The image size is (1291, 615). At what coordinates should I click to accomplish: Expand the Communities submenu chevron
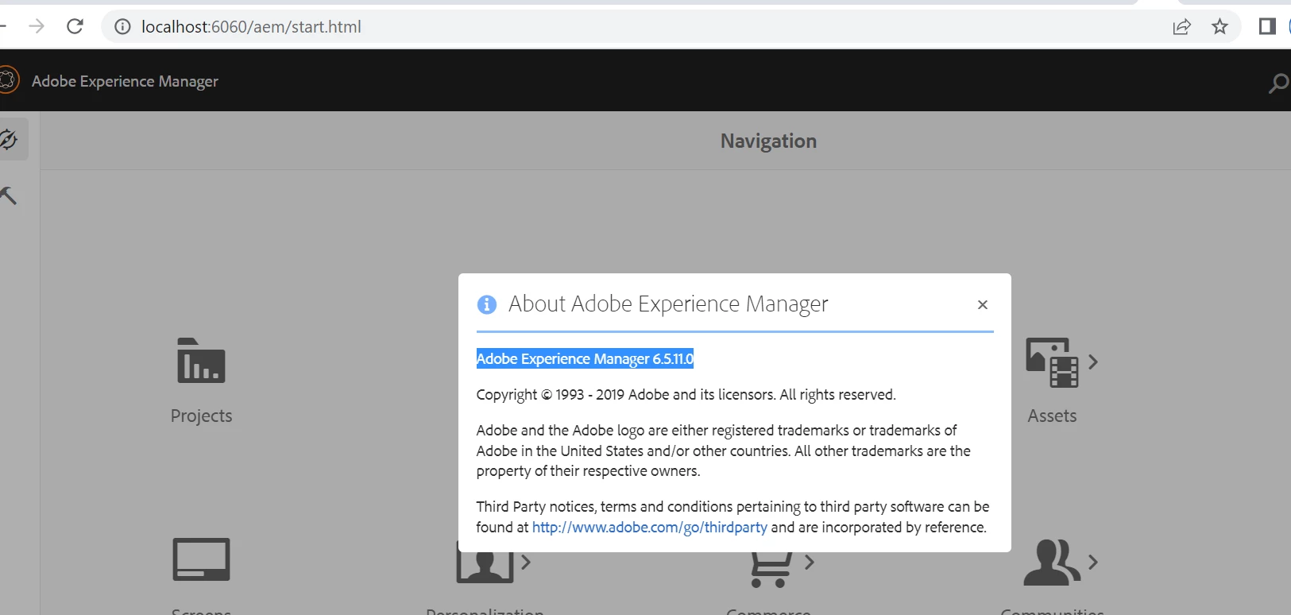pos(1093,562)
